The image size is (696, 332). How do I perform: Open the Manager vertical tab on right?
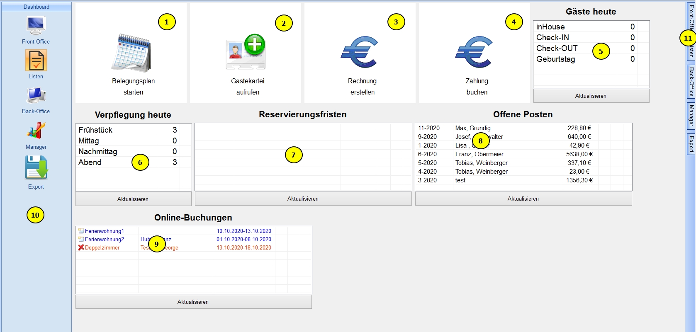click(x=691, y=116)
